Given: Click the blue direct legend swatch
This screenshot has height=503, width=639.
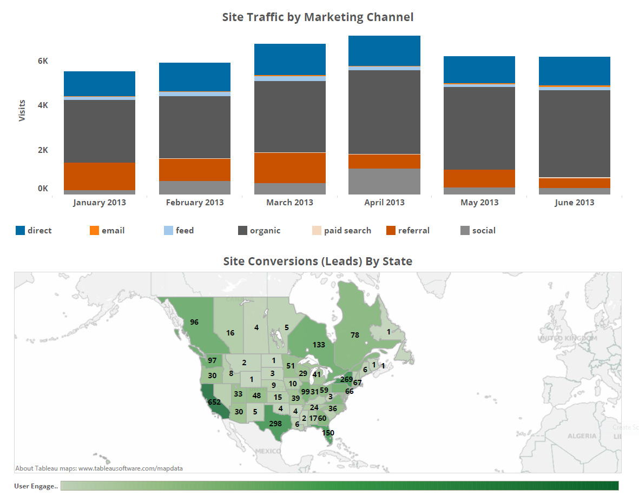Looking at the screenshot, I should coord(21,231).
